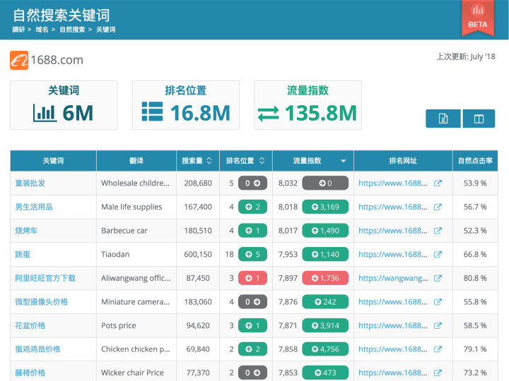Click the 排名位置 16.8M summary card
Image resolution: width=509 pixels, height=381 pixels.
(186, 105)
